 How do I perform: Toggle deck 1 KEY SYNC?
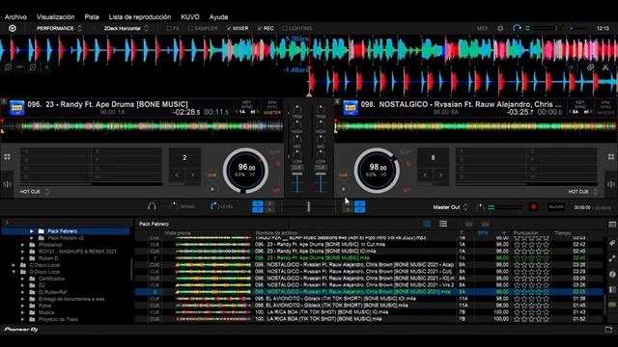tap(247, 105)
